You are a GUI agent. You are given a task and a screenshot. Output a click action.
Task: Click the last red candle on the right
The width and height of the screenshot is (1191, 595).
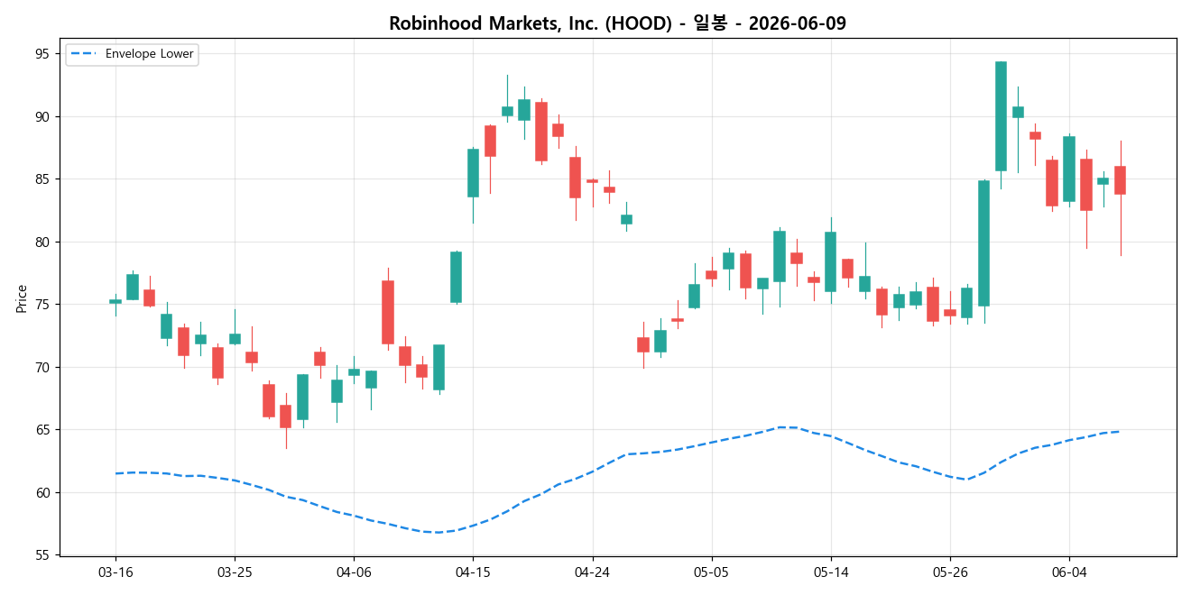coord(1120,180)
